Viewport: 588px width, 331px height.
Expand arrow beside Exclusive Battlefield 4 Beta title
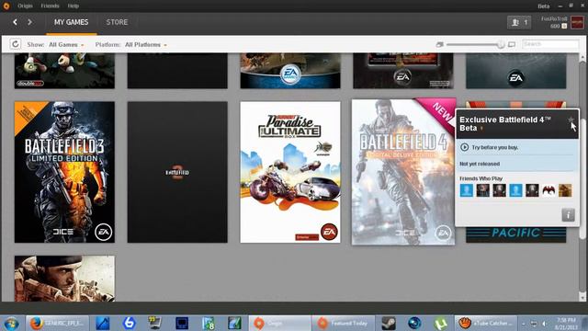[481, 129]
